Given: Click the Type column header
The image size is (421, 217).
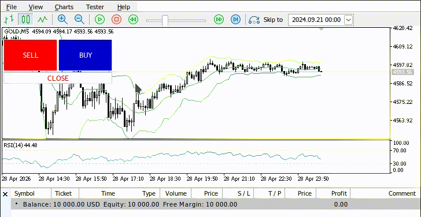Looking at the screenshot, I should point(149,193).
